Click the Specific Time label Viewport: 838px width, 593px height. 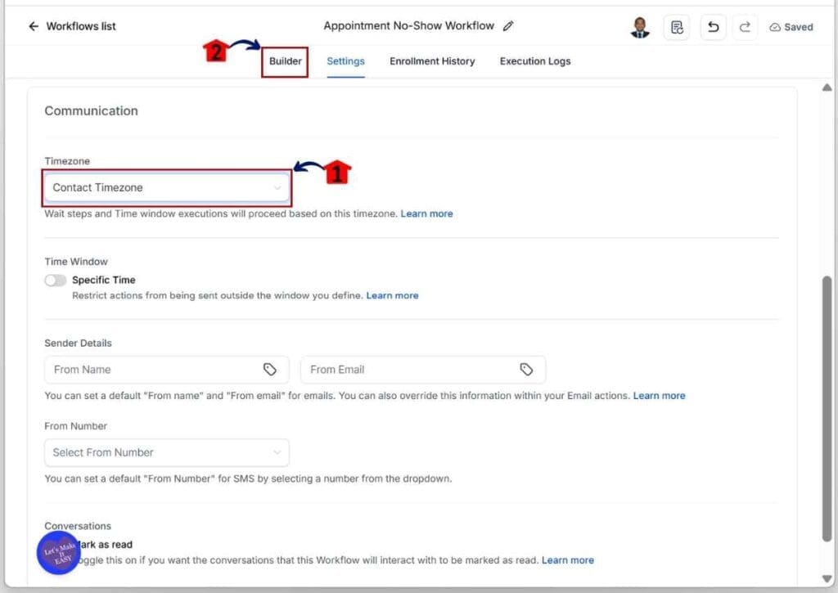tap(104, 280)
